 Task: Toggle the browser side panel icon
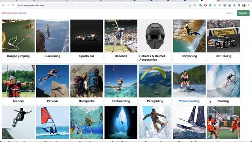click(239, 5)
